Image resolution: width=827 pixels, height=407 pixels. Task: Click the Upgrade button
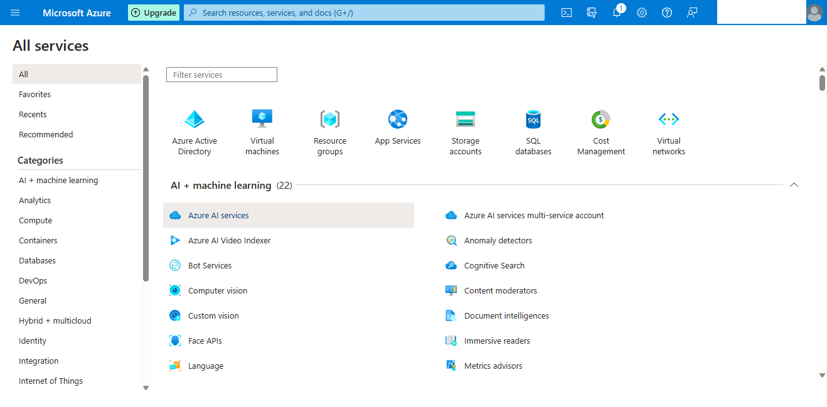pos(154,13)
